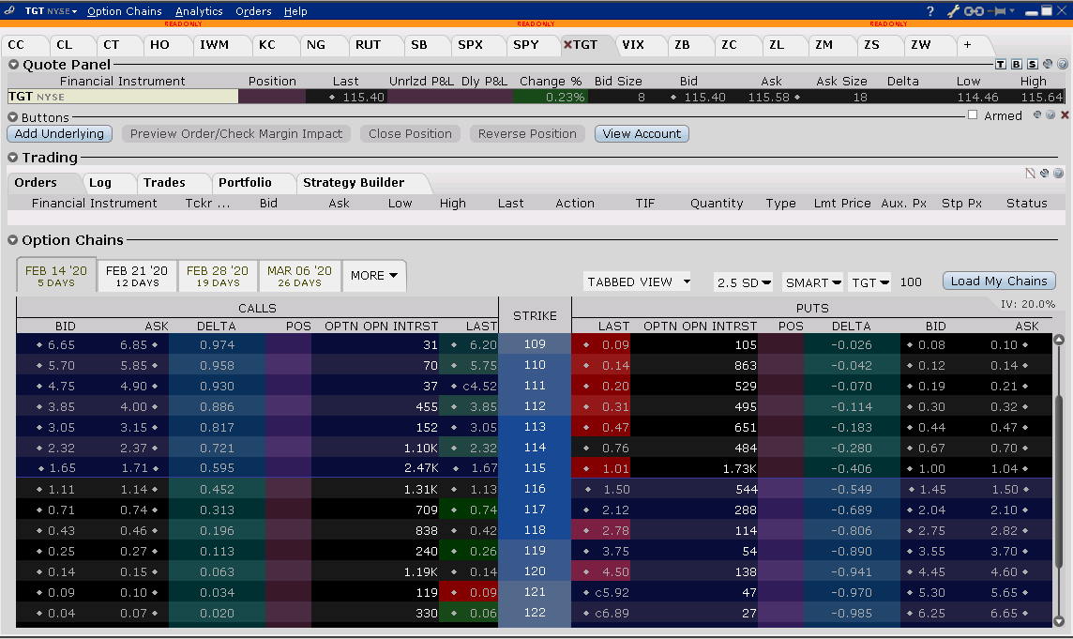Close the TGT tab using its x
The height and width of the screenshot is (639, 1073).
[x=567, y=44]
